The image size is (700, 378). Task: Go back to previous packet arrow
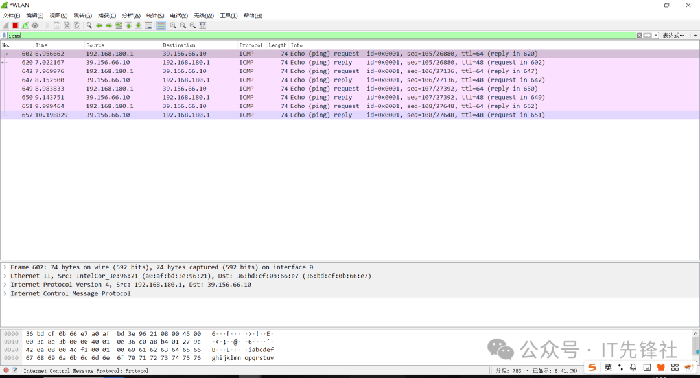tap(99, 25)
